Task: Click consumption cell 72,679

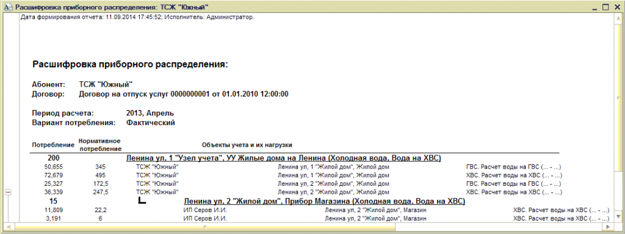Action: 54,175
